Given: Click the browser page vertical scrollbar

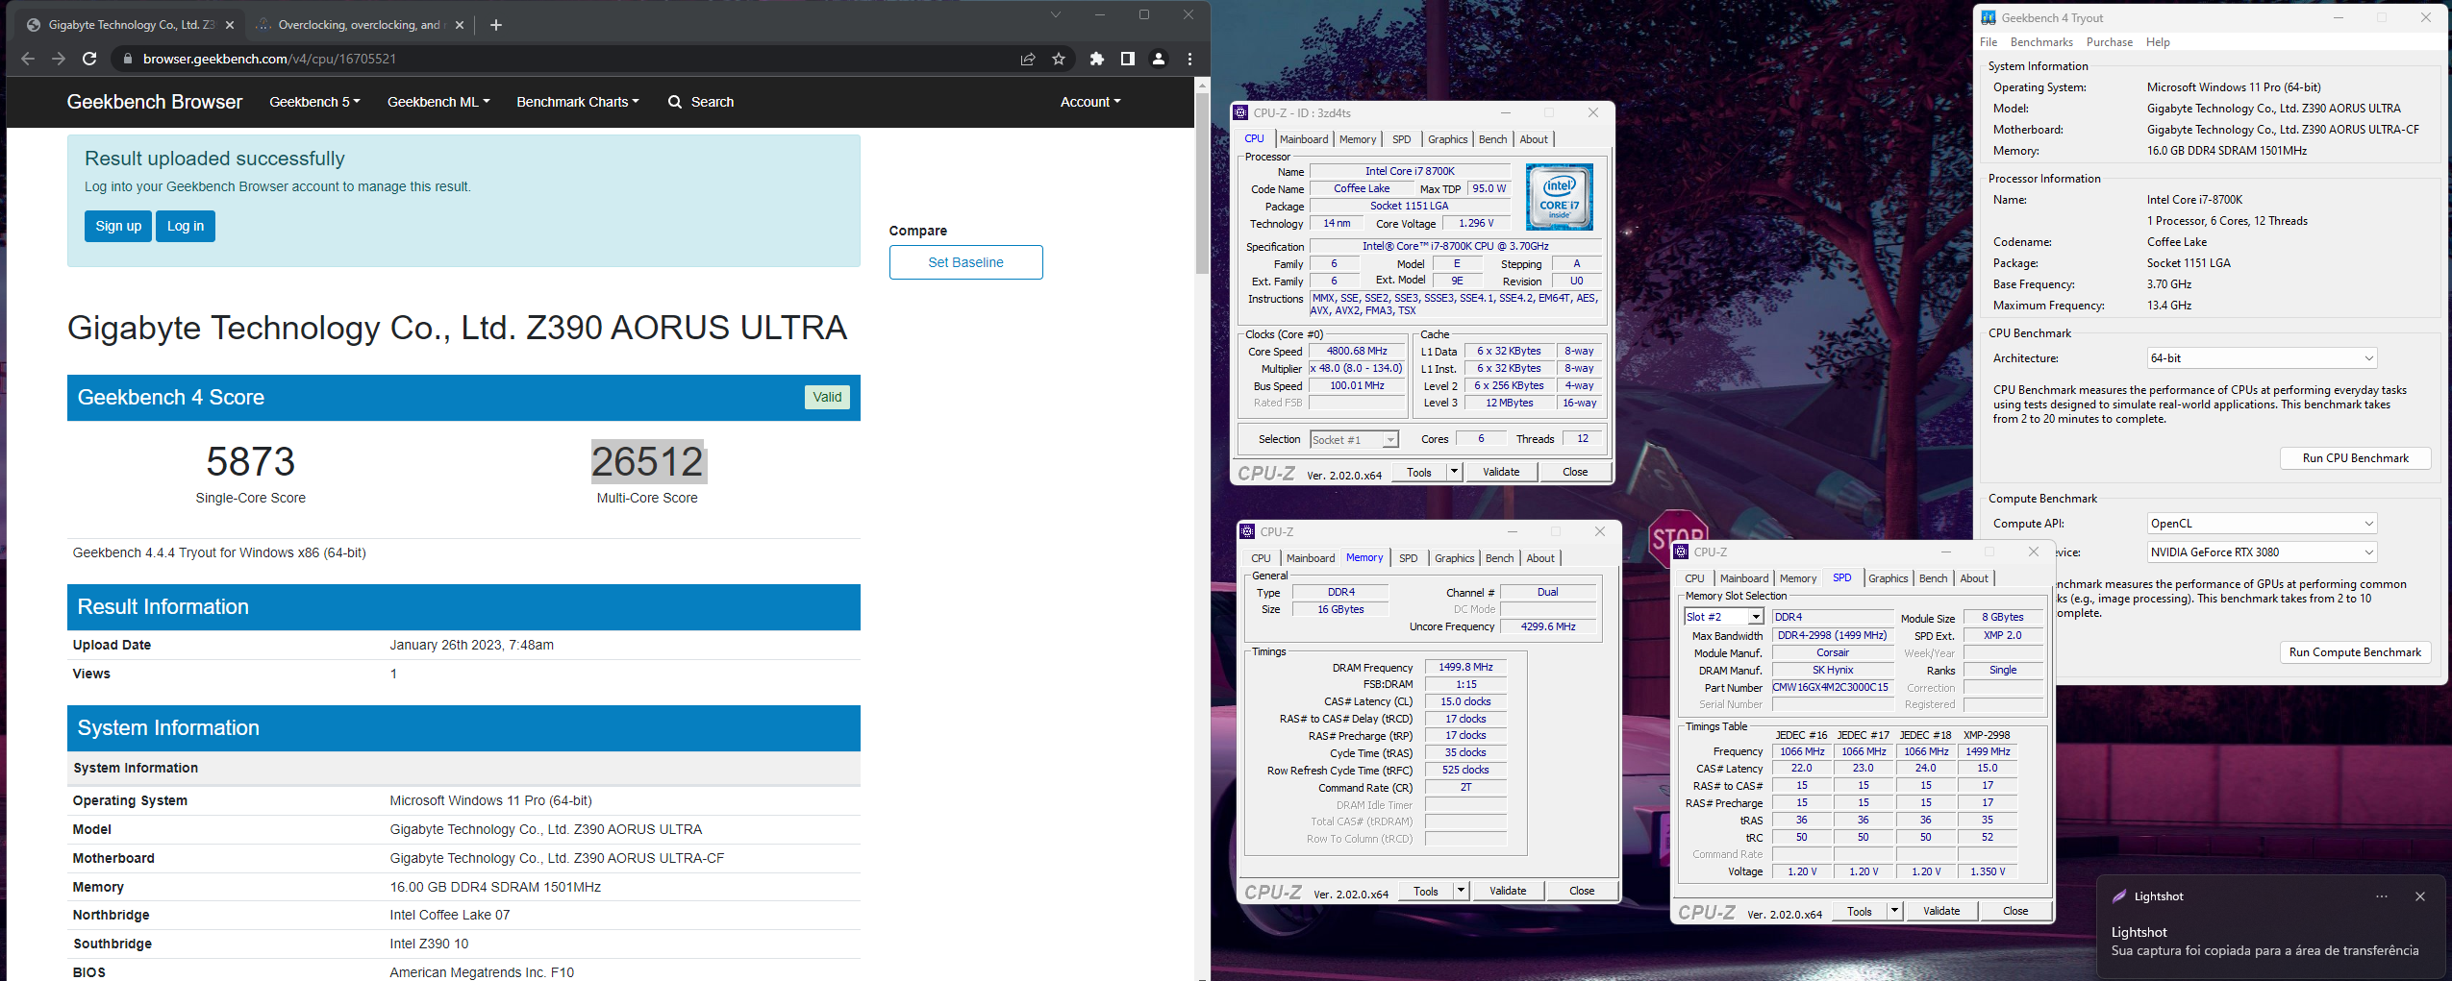Looking at the screenshot, I should [1202, 183].
